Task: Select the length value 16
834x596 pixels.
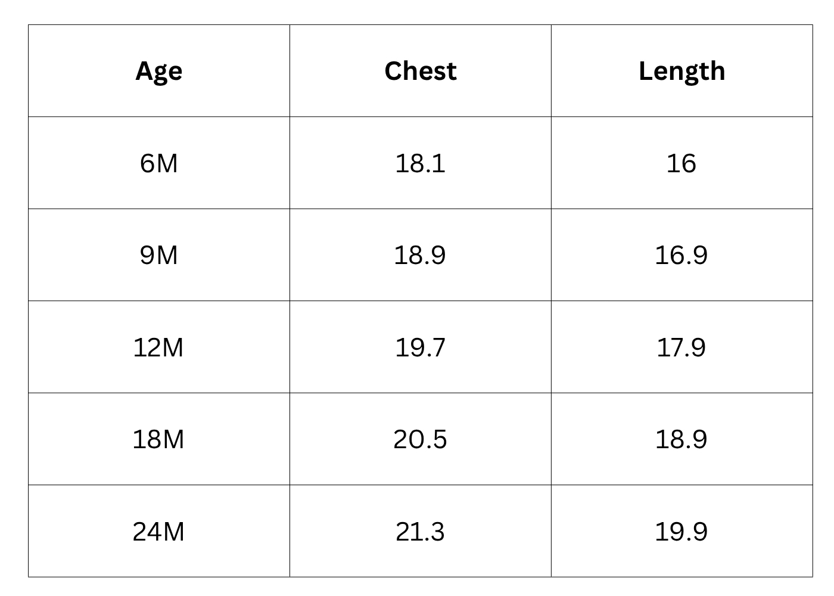Action: (x=681, y=163)
